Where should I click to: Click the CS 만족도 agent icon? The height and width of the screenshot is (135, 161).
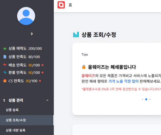click(5, 81)
